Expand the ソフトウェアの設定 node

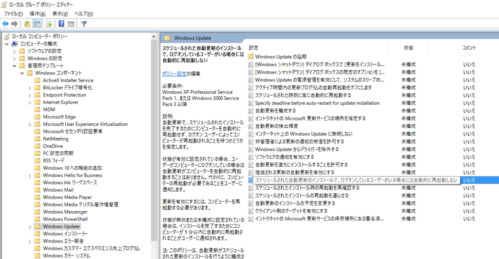click(14, 51)
